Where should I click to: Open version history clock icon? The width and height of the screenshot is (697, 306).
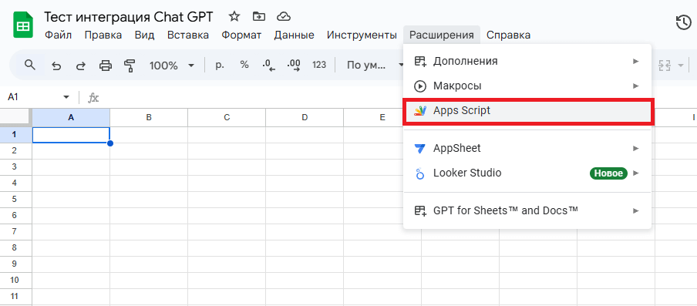click(x=684, y=22)
